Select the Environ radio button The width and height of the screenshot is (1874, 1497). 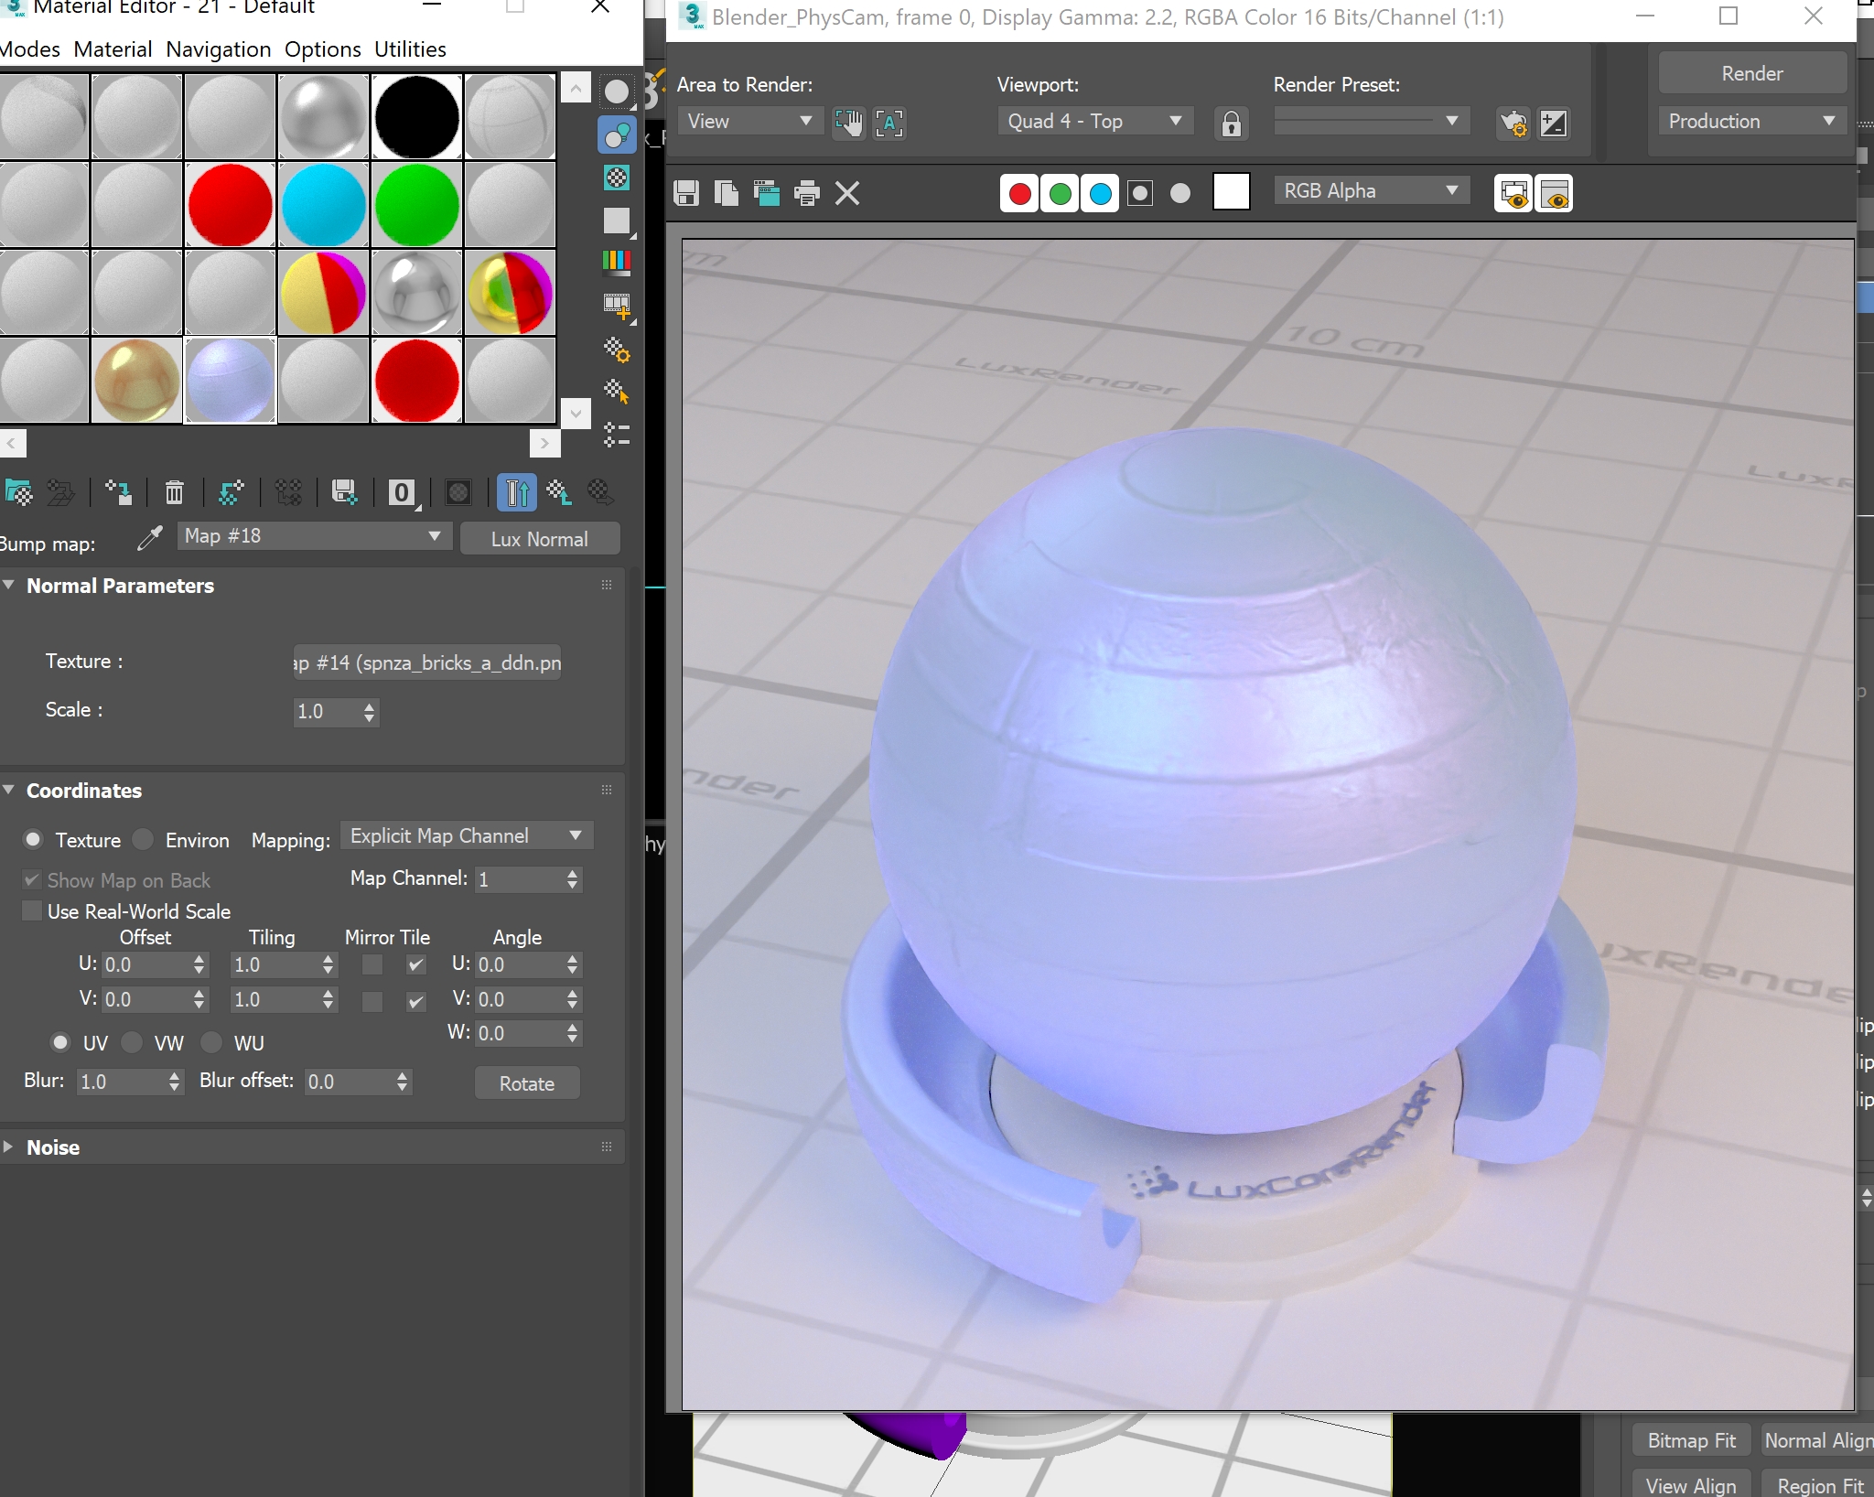point(144,839)
